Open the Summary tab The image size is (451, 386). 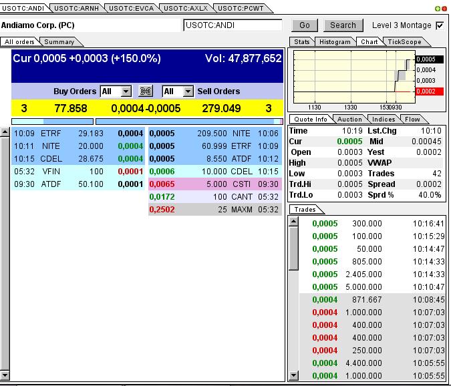click(x=59, y=42)
